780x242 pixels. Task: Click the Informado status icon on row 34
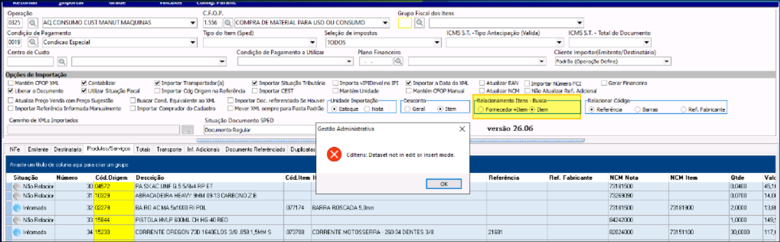click(x=17, y=232)
